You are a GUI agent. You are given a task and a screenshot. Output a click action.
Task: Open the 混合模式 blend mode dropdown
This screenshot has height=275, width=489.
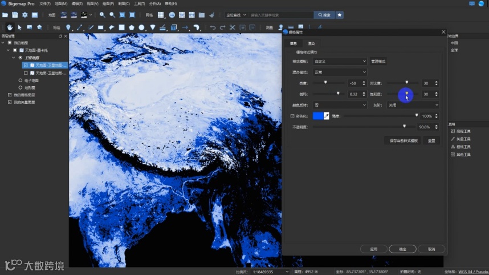pos(340,72)
